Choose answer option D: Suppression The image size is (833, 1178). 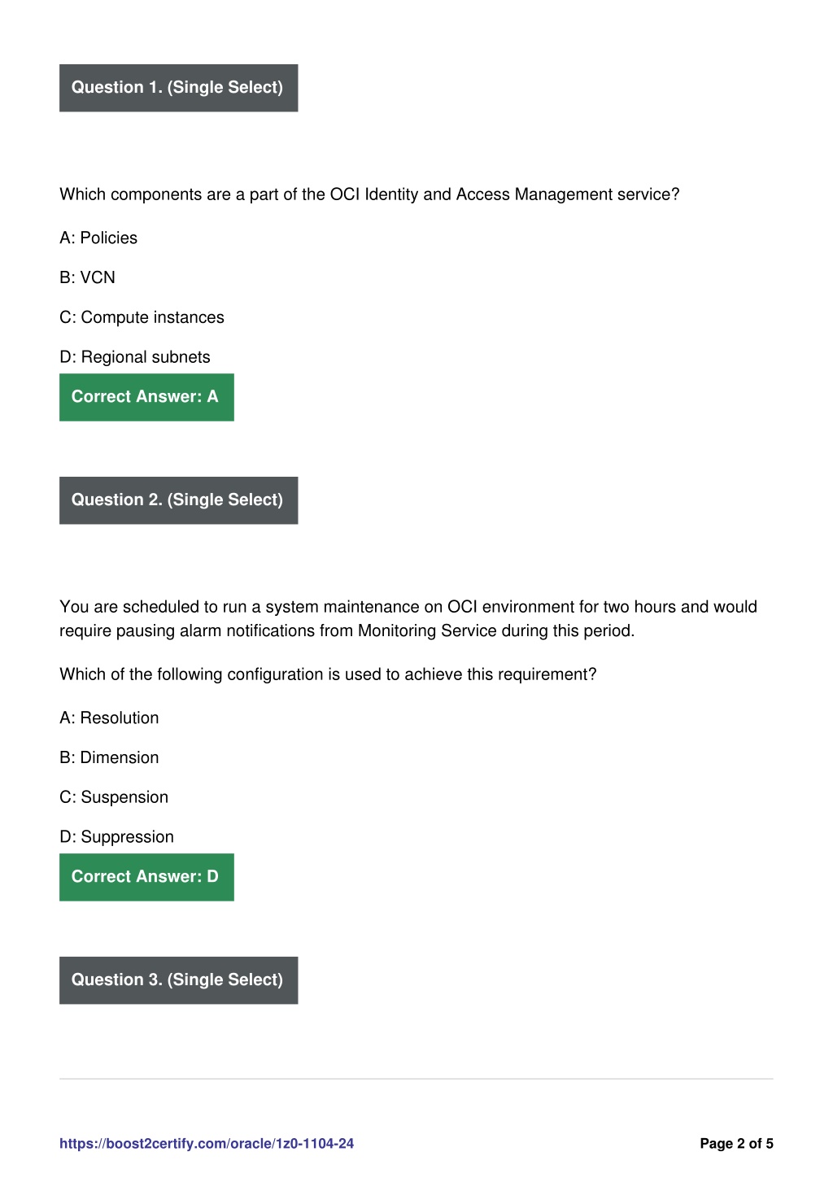pos(116,838)
